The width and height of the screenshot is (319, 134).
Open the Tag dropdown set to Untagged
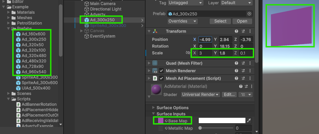click(x=185, y=3)
